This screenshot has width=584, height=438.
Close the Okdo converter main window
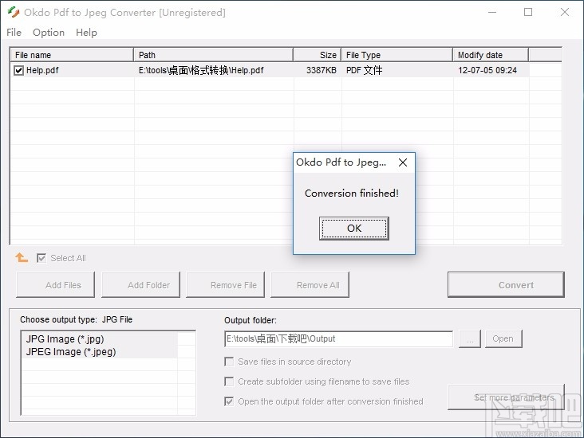(x=565, y=12)
